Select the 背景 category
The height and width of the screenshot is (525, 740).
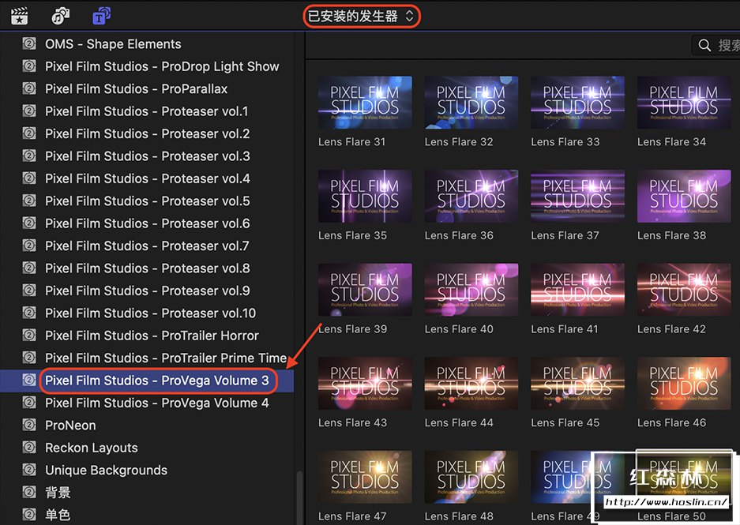pos(147,493)
